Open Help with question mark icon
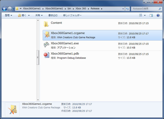164x119 pixels. tap(158, 16)
